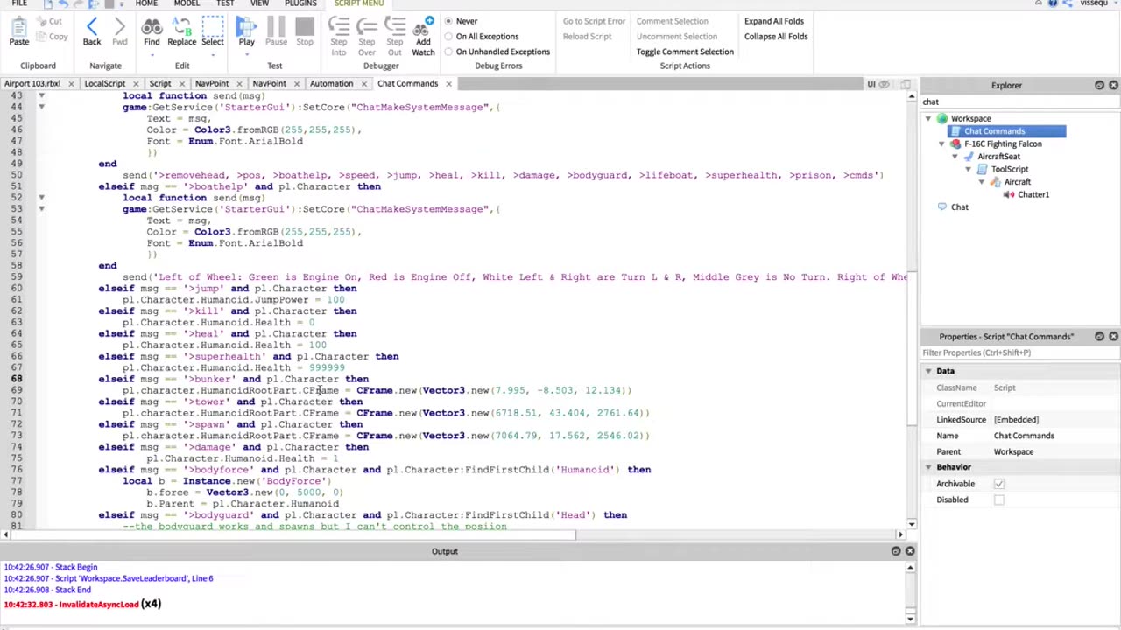Collapse F-16C Fighting Falcon node
This screenshot has height=630, width=1121.
(x=941, y=143)
